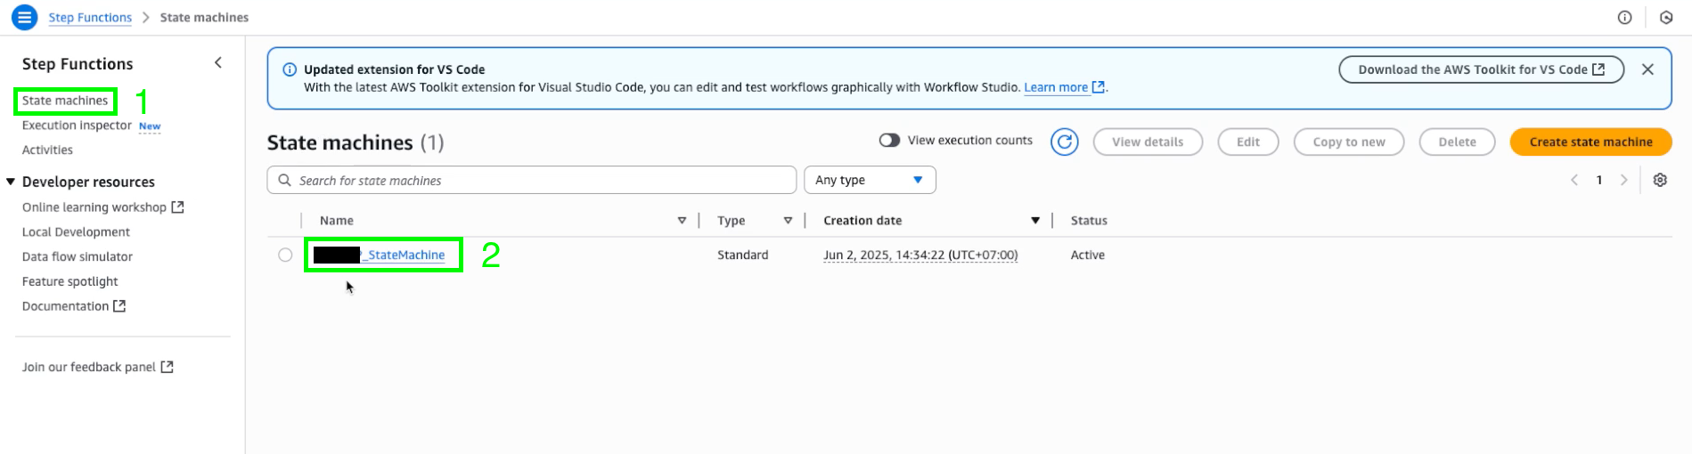
Task: Open State machines in the sidebar
Action: click(65, 101)
